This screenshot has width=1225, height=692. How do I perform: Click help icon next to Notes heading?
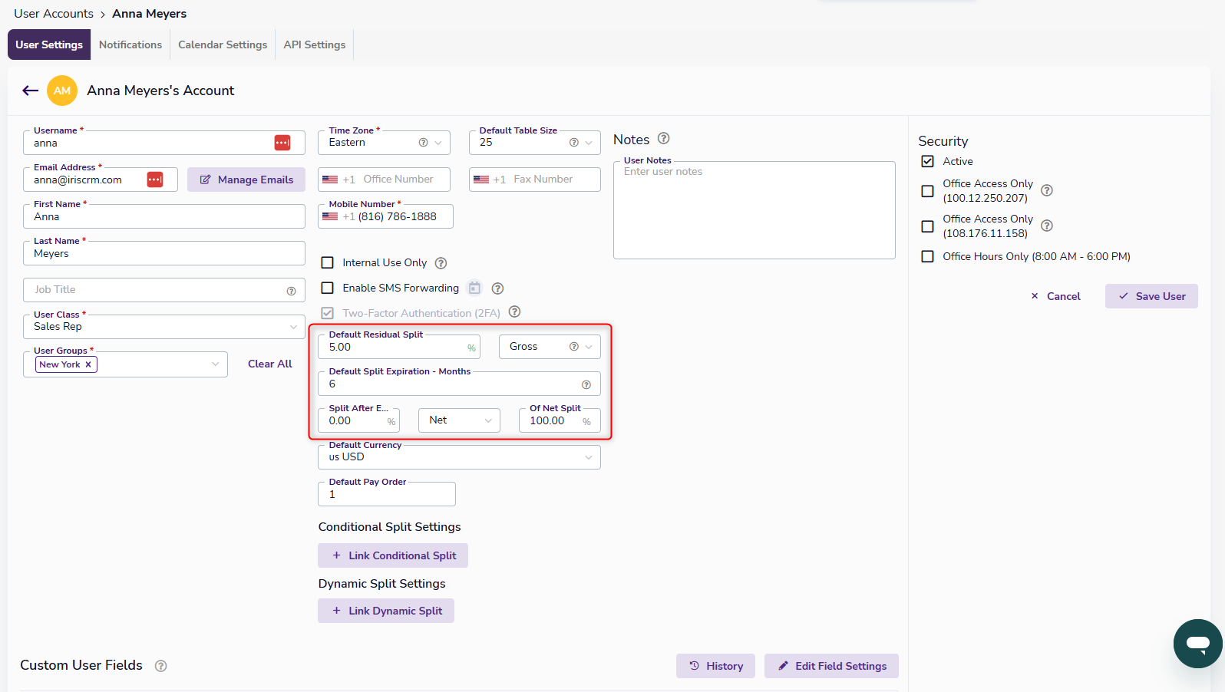point(664,138)
